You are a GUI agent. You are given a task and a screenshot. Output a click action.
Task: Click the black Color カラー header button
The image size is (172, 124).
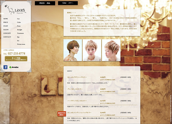click(x=68, y=3)
